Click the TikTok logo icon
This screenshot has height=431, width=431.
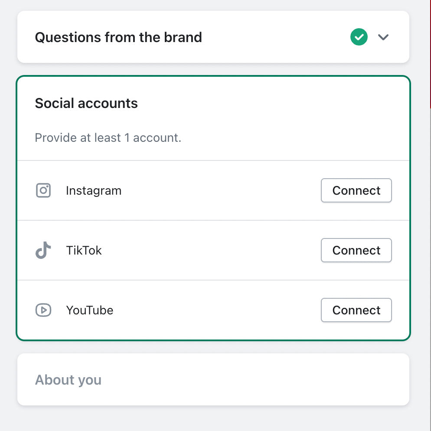pos(43,250)
